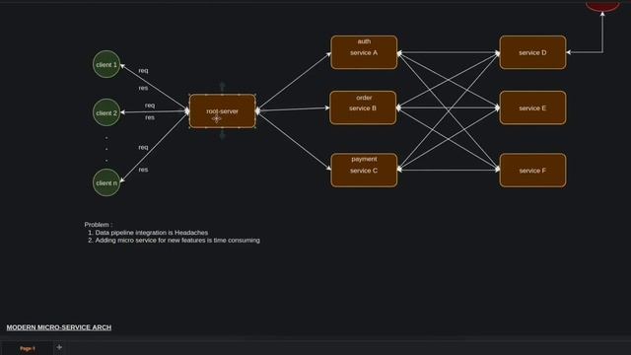The image size is (631, 355).
Task: Select the auth service A box
Action: click(364, 52)
